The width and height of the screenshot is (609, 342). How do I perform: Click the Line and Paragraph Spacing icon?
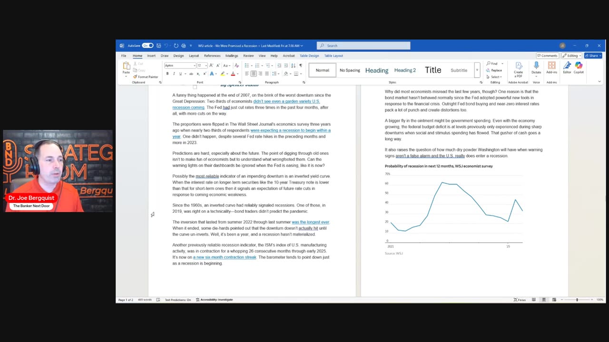[x=275, y=74]
